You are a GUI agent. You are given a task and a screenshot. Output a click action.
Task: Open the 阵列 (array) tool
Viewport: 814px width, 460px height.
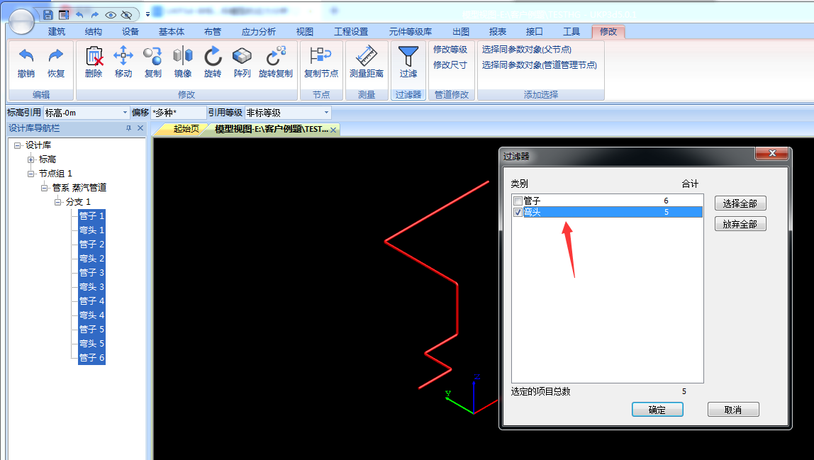point(242,57)
